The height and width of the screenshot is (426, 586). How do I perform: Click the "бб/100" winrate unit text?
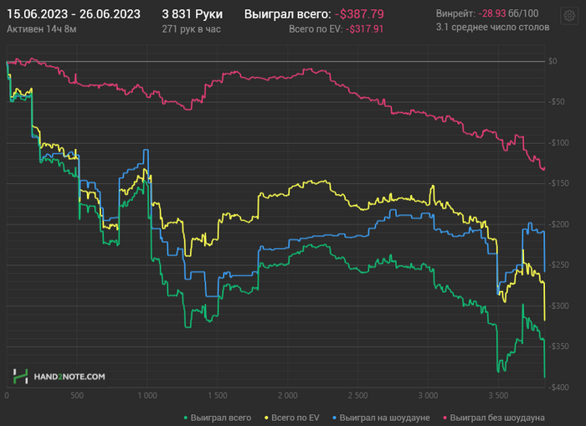523,13
